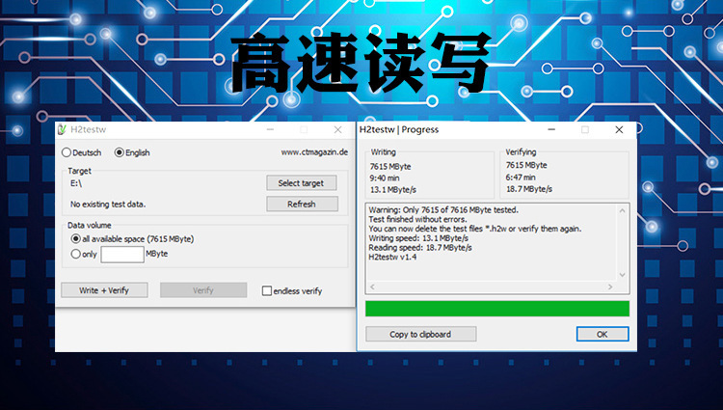
Task: Click the 'H2testw | Progress' title text
Action: click(399, 130)
